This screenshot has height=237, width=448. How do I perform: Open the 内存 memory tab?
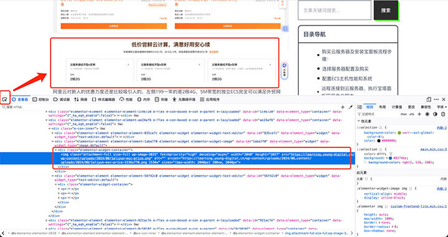[144, 99]
